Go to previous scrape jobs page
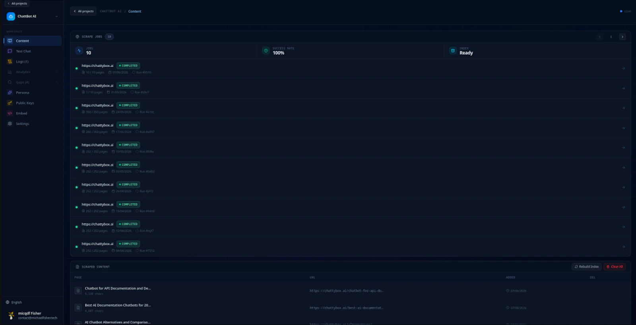This screenshot has width=636, height=325. [600, 37]
